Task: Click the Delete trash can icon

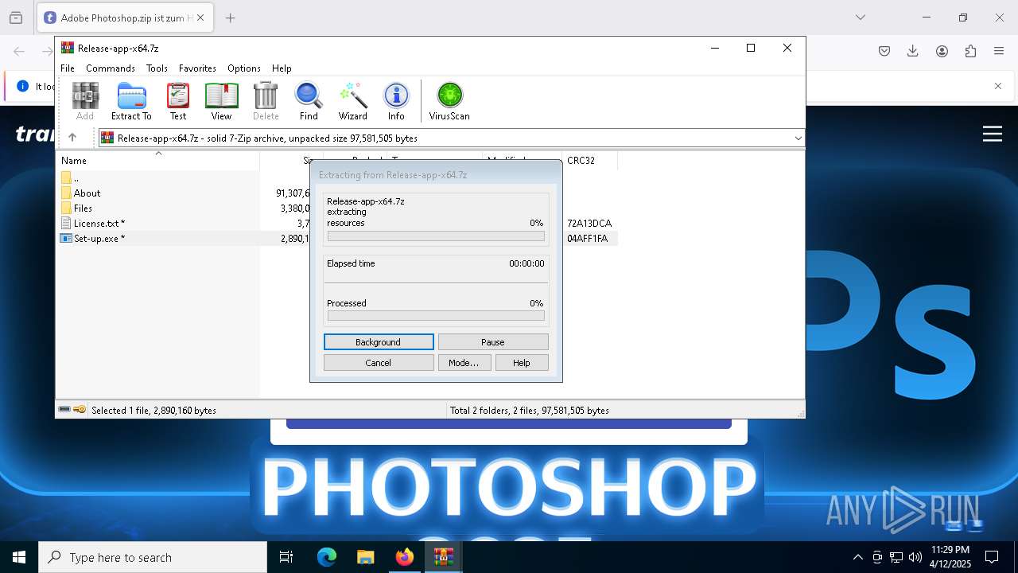Action: click(x=266, y=100)
